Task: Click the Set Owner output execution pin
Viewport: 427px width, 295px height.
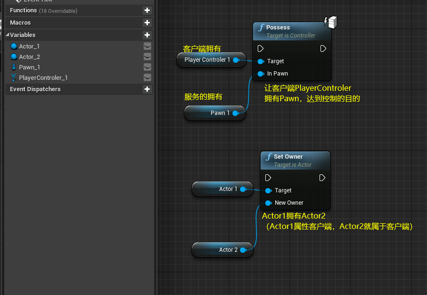Action: pos(322,178)
